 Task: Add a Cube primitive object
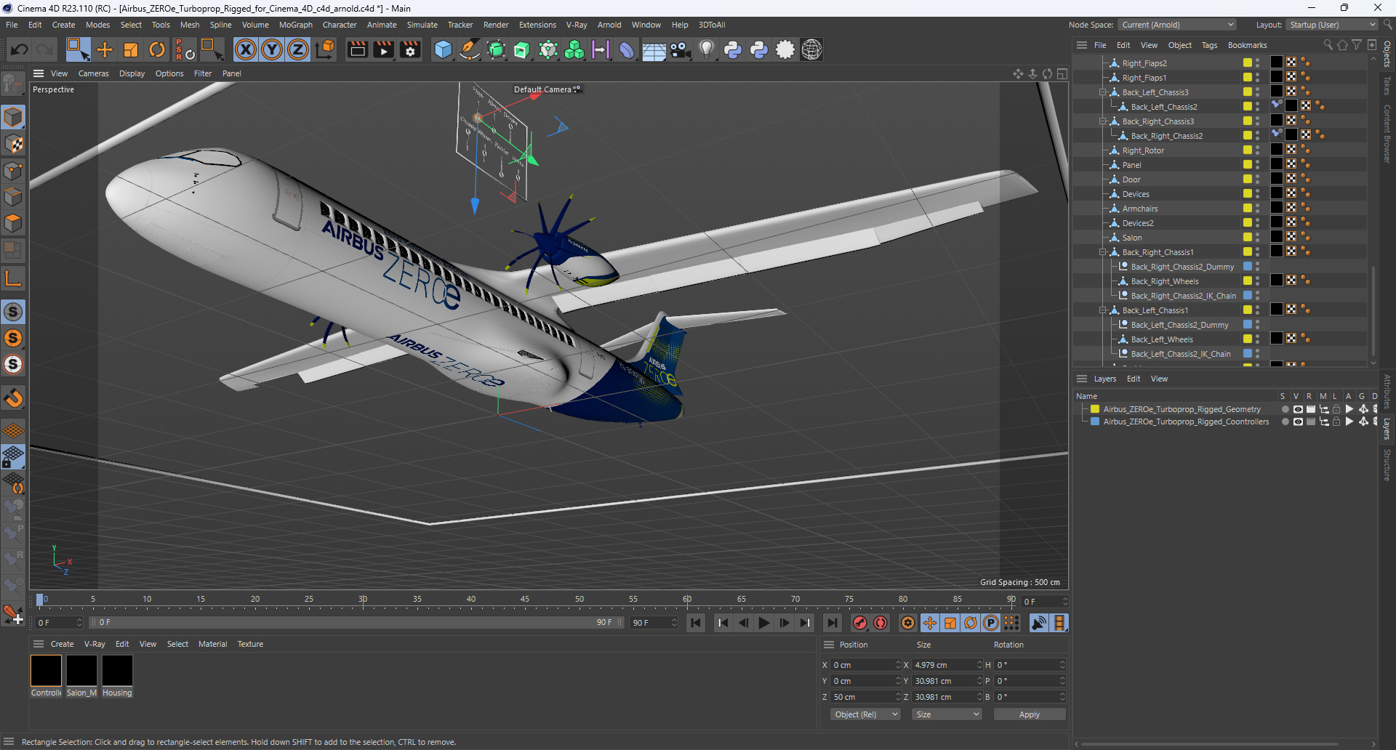(443, 49)
